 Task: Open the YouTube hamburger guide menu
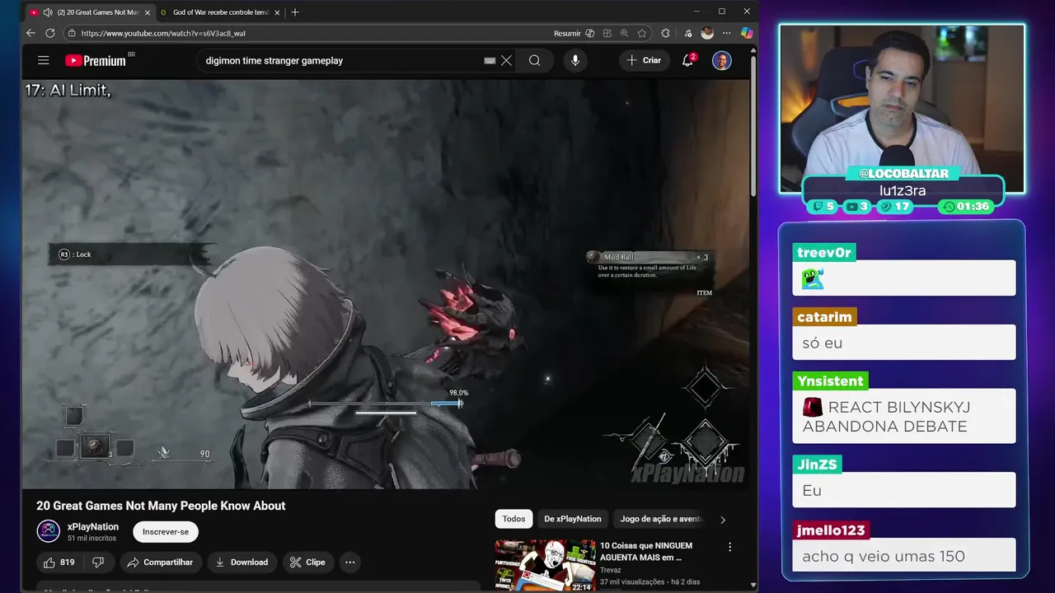pyautogui.click(x=44, y=60)
